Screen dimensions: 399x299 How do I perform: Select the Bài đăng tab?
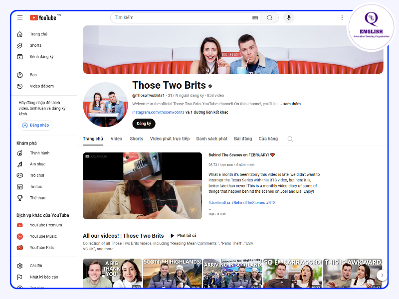tap(243, 139)
